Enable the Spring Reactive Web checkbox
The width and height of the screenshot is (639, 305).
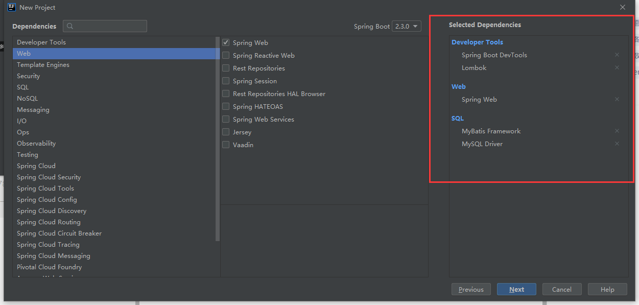coord(225,55)
